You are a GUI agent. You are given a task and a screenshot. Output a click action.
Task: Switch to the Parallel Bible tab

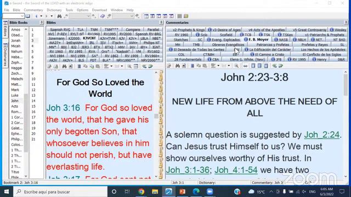click(154, 30)
